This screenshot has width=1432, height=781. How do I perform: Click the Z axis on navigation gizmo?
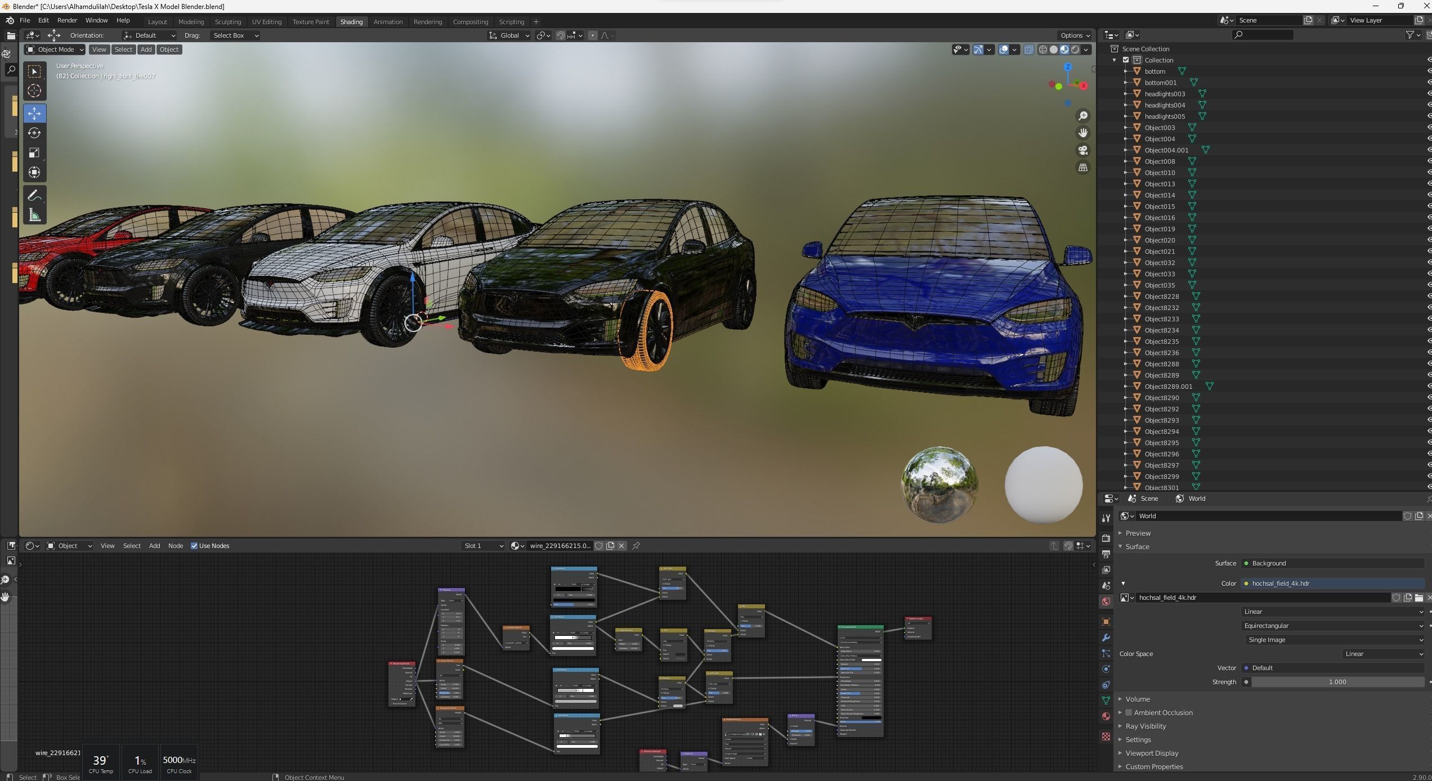coord(1068,68)
